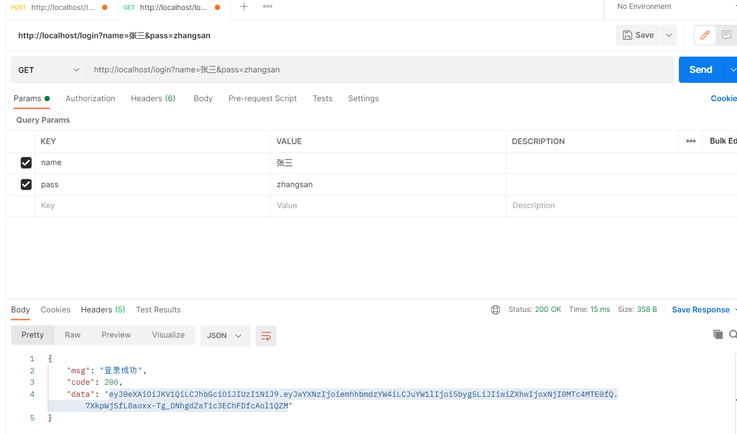Click inside the request URL field

pyautogui.click(x=314, y=69)
